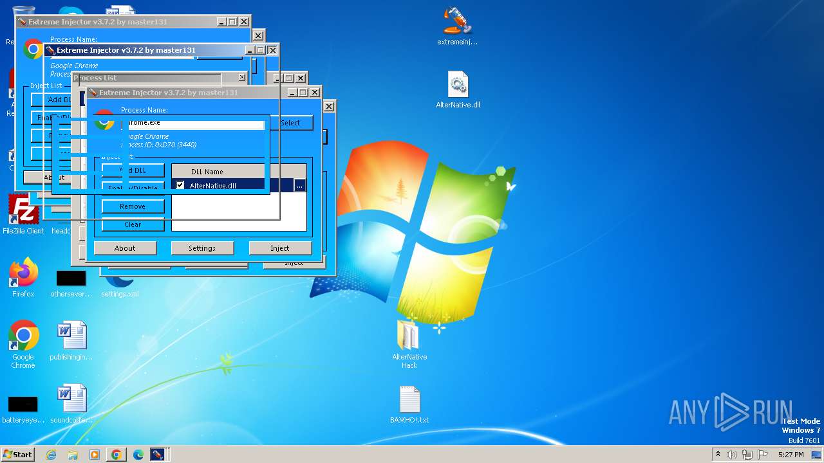Image resolution: width=824 pixels, height=463 pixels.
Task: Click the DLL Name column header
Action: (207, 172)
